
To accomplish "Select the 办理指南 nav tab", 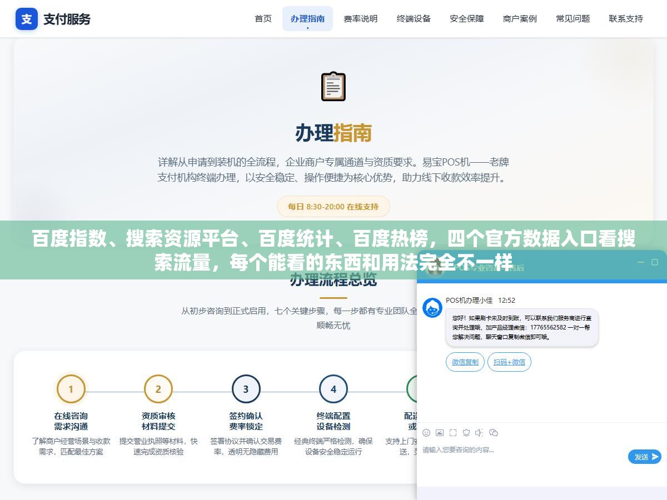I will (307, 19).
